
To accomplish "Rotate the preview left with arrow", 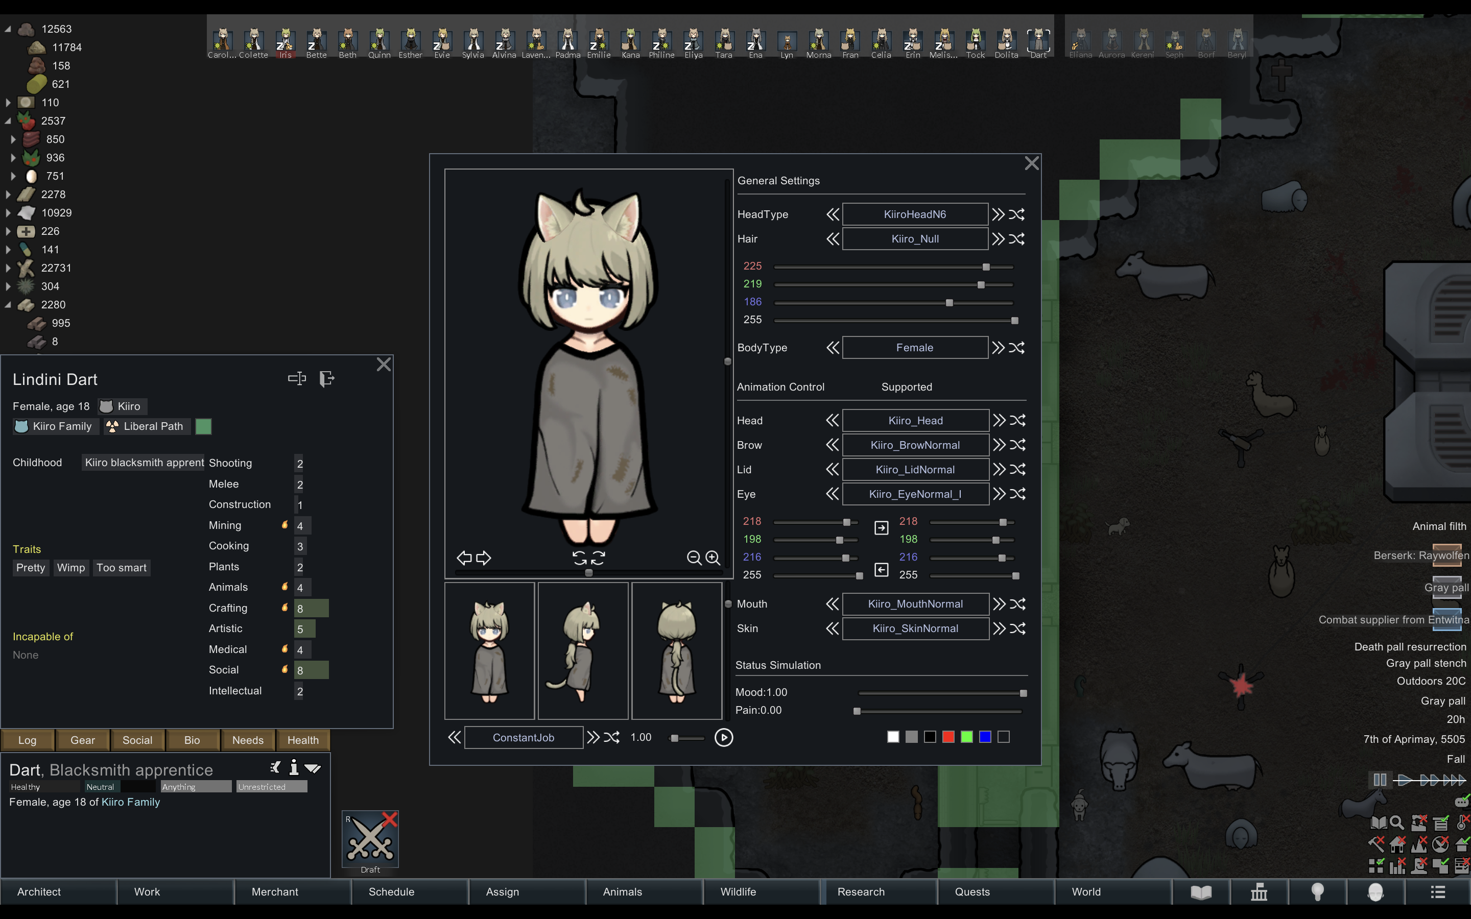I will click(x=464, y=558).
